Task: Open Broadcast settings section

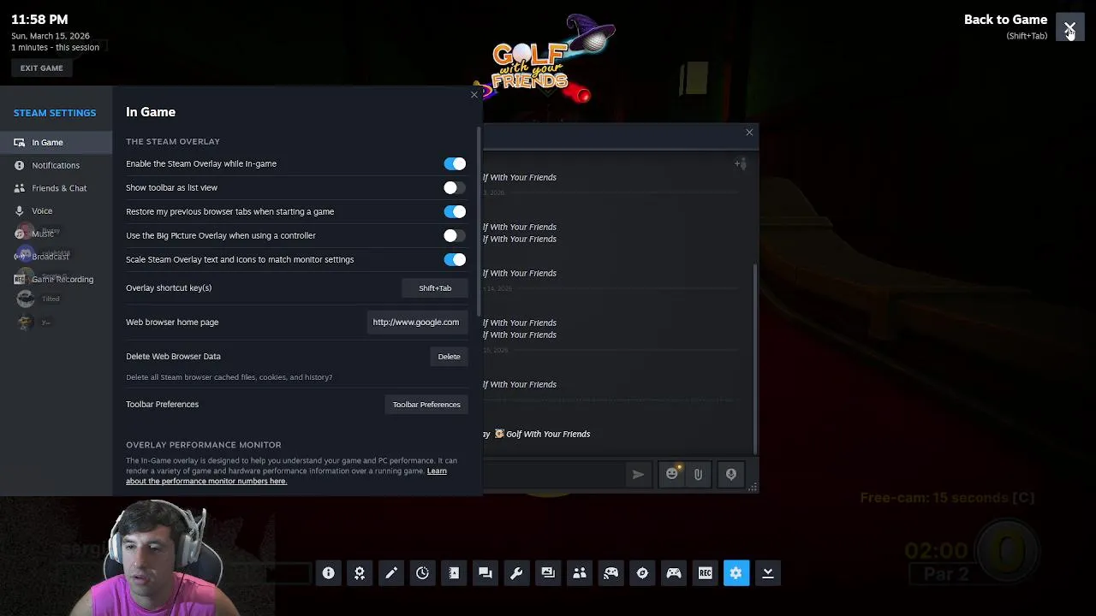Action: [56, 257]
